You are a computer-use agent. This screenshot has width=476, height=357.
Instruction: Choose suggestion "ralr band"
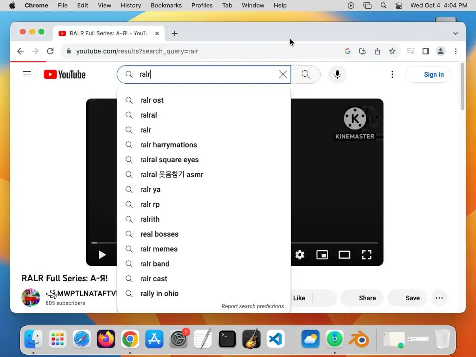click(x=204, y=264)
